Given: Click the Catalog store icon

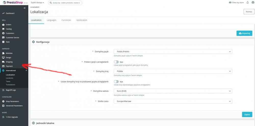Looking at the screenshot, I should (3, 29).
